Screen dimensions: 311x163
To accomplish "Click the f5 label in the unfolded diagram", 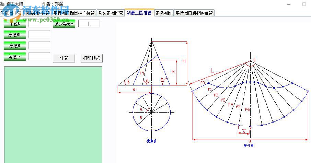I will coord(238,106).
